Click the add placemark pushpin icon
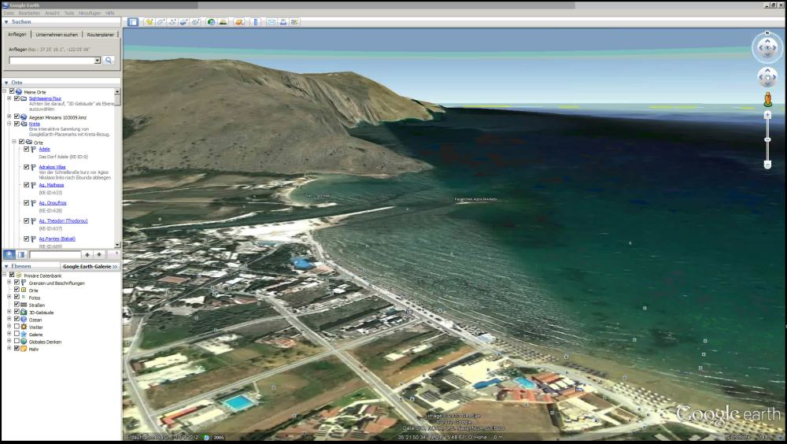Image resolution: width=787 pixels, height=444 pixels. [x=149, y=22]
